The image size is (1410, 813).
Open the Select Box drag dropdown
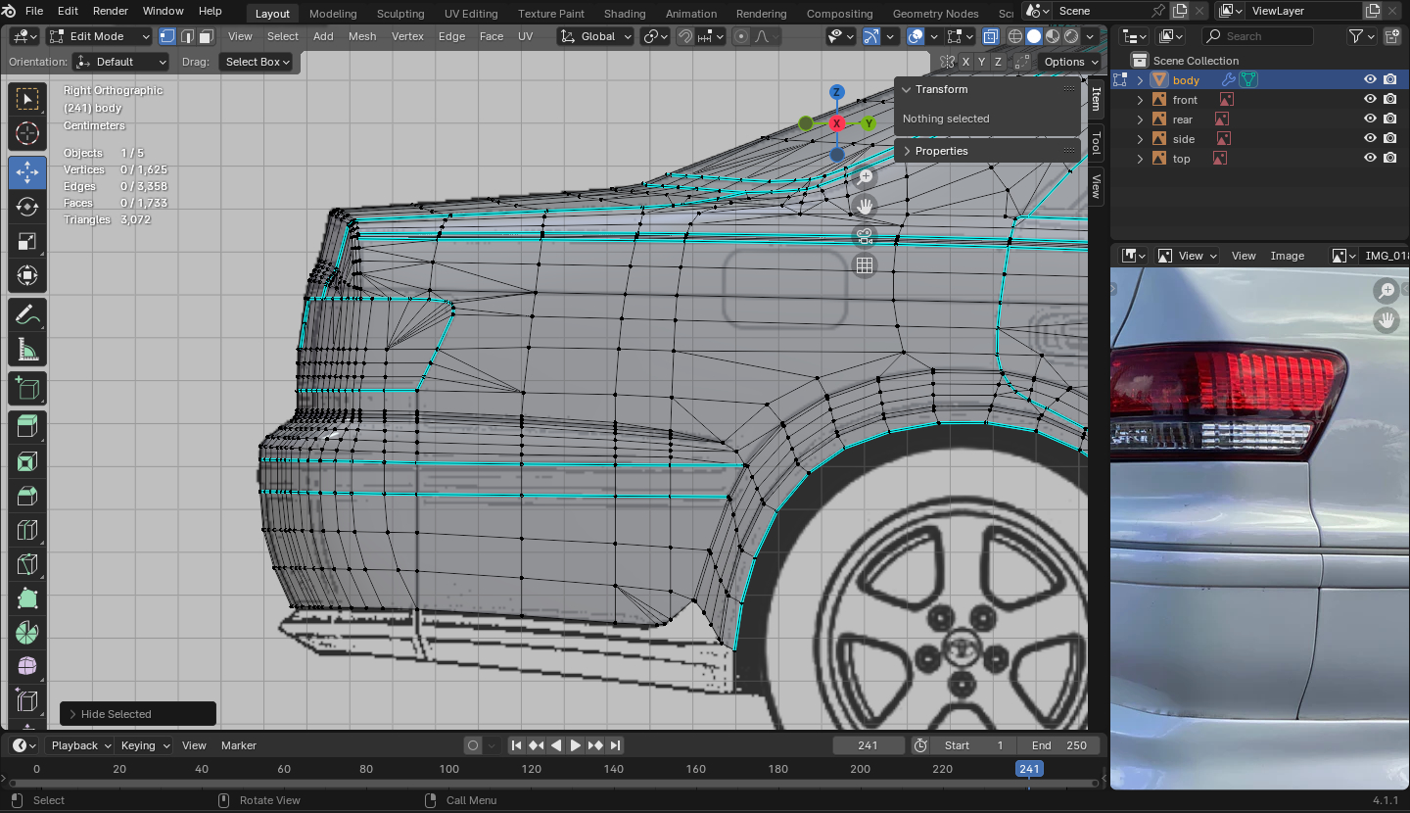pos(258,62)
